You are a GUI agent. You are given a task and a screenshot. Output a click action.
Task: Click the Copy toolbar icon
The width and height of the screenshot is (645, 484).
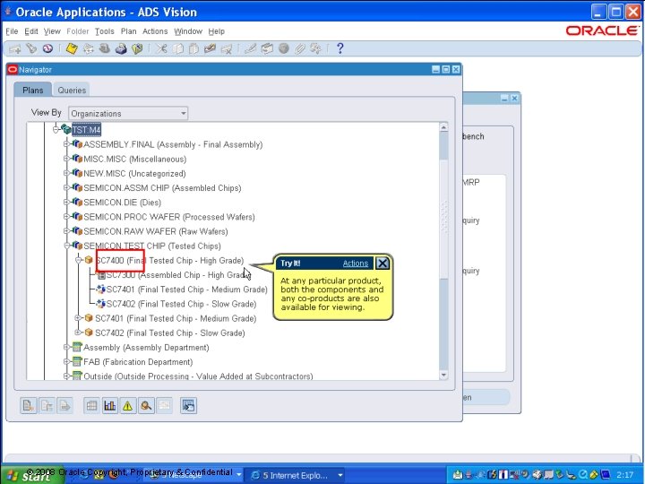click(177, 49)
